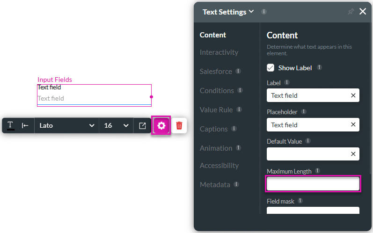Click the Maximum Length input field
The width and height of the screenshot is (373, 233).
tap(313, 184)
